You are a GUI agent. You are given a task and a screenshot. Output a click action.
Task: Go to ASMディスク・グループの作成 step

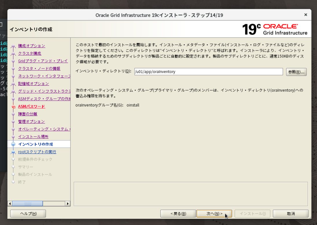[x=44, y=99]
